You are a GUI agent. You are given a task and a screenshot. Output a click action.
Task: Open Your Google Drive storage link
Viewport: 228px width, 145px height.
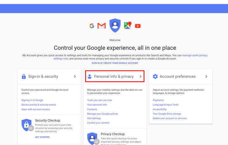167,114
